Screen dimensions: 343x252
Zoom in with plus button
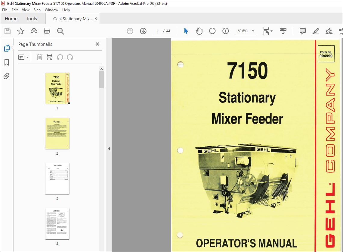point(226,31)
